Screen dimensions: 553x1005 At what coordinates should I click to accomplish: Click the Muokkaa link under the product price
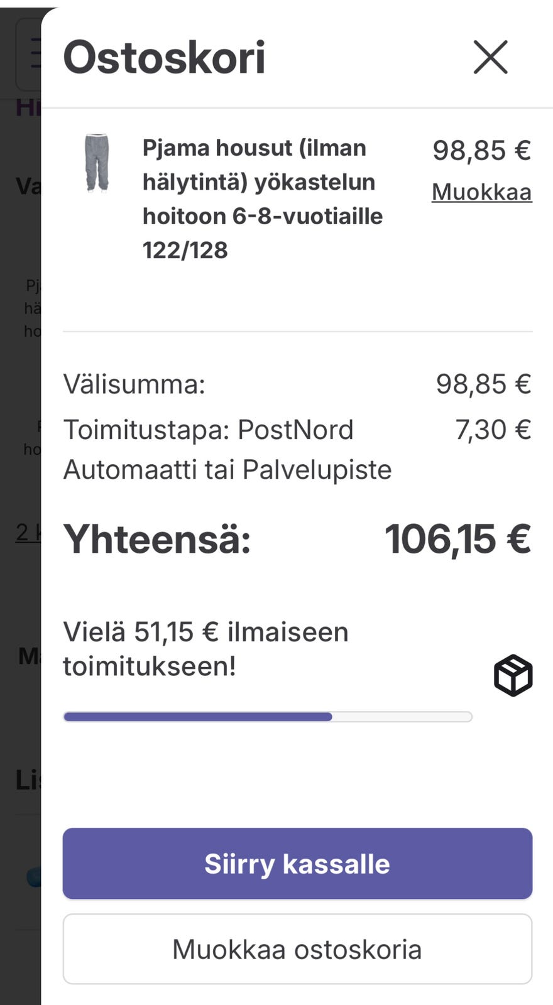click(x=481, y=192)
